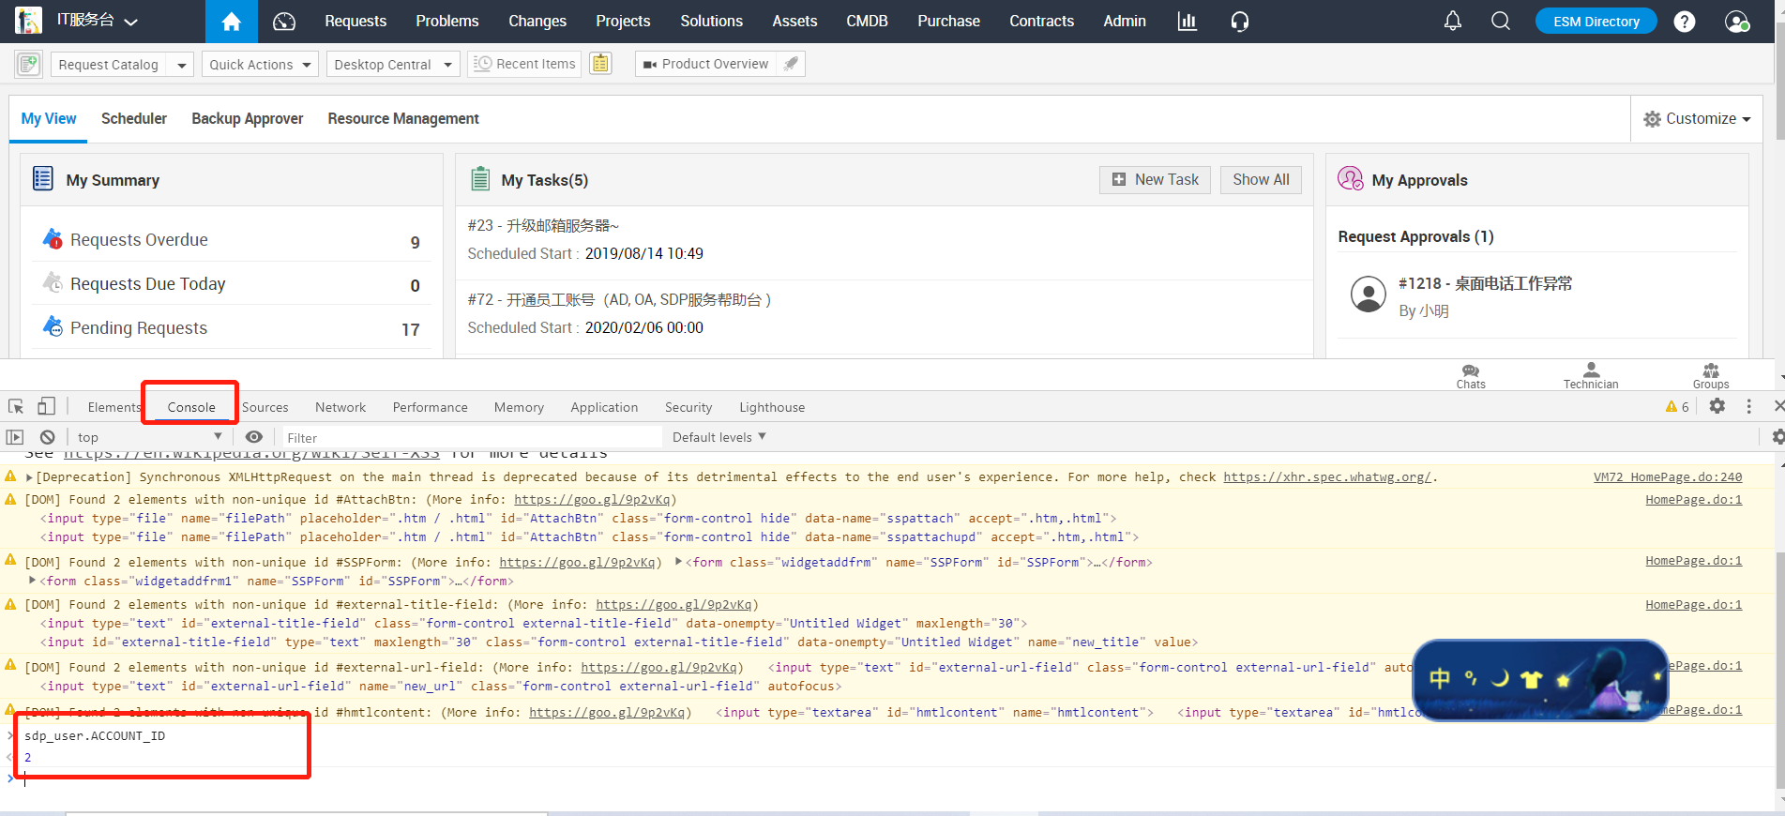This screenshot has height=816, width=1785.
Task: Open the yellow notes icon
Action: pyautogui.click(x=600, y=64)
